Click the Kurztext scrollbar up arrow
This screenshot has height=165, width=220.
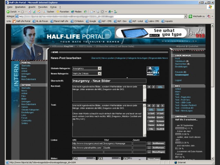point(144,87)
